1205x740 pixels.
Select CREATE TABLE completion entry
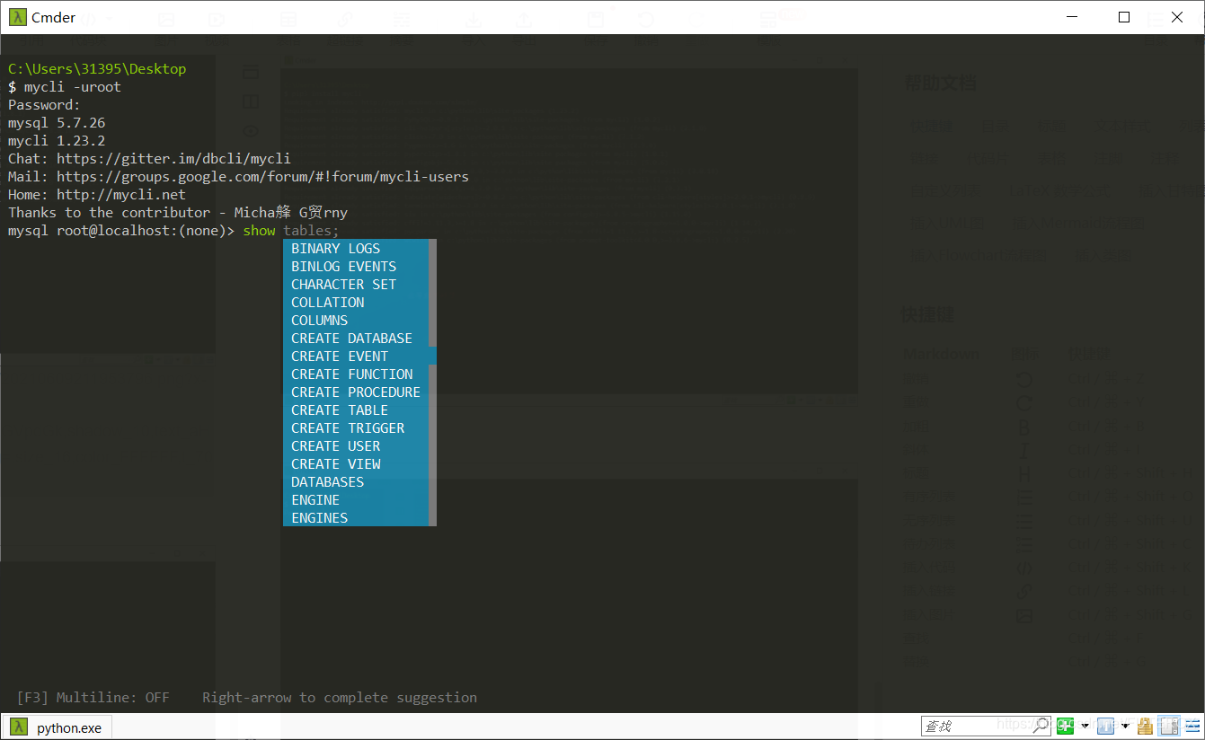[x=356, y=410]
